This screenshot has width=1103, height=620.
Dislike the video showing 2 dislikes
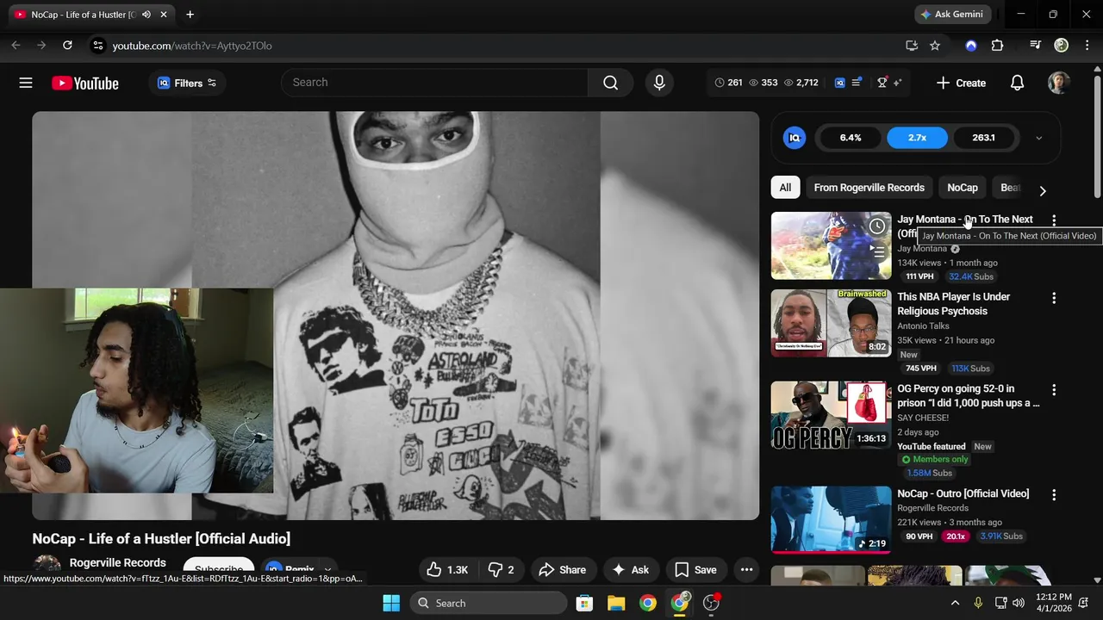pyautogui.click(x=501, y=569)
